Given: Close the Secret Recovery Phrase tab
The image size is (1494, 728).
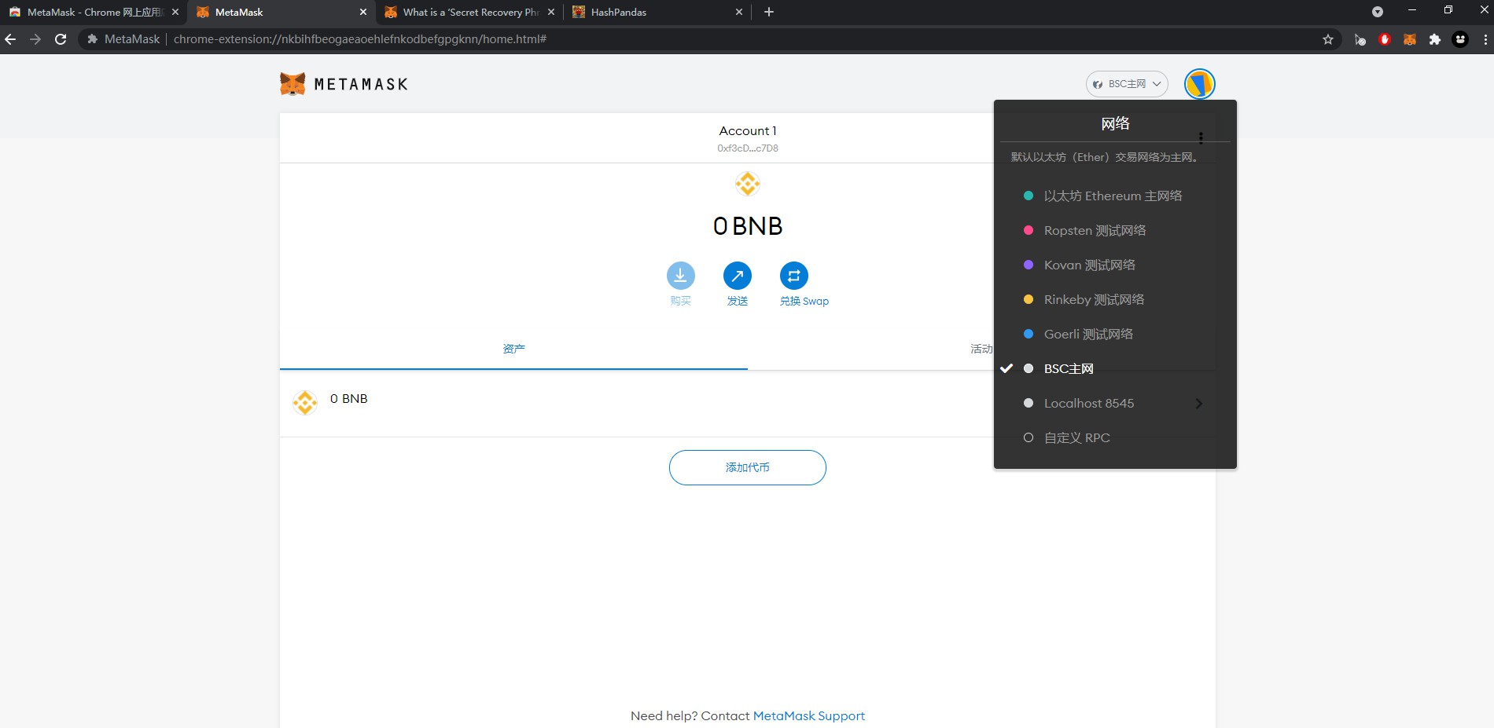Looking at the screenshot, I should click(551, 12).
